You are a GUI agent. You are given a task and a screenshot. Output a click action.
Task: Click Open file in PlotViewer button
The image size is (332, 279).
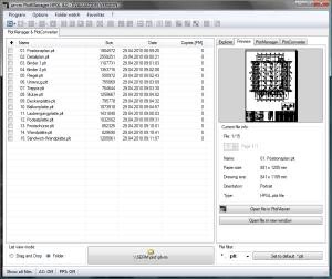(271, 209)
